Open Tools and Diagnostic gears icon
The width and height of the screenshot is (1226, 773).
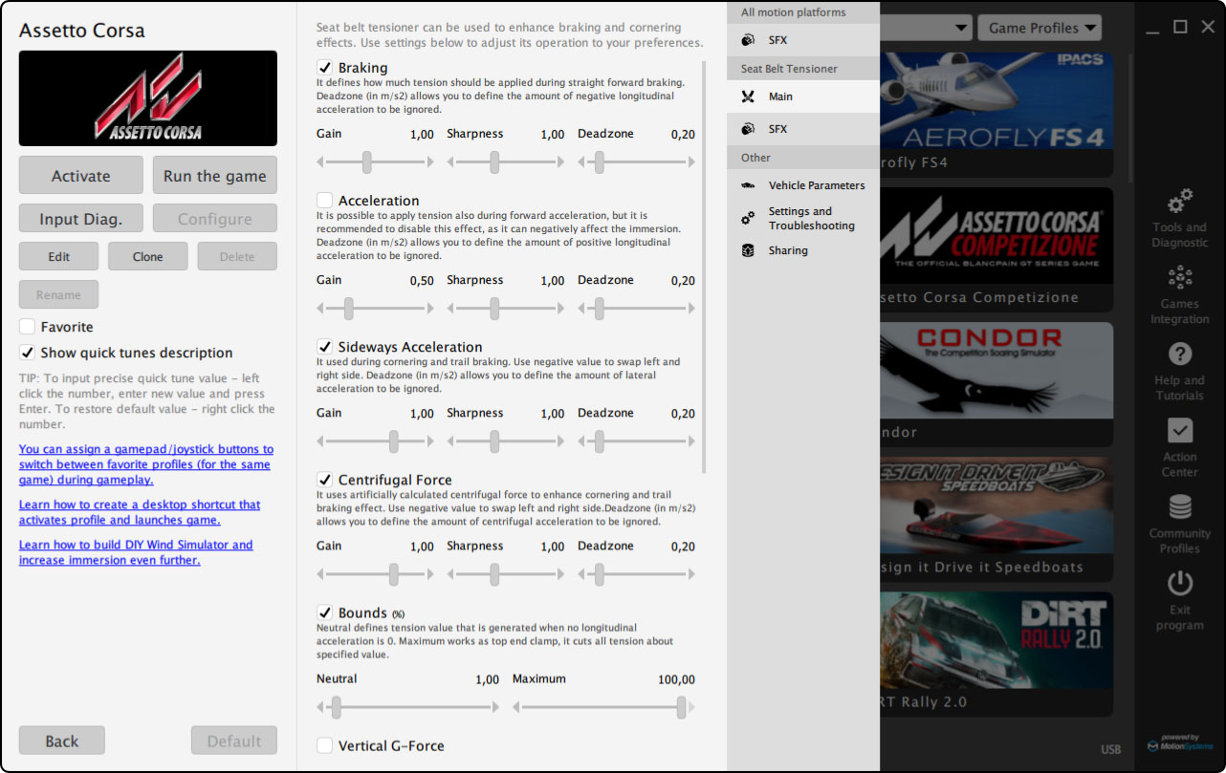1179,201
